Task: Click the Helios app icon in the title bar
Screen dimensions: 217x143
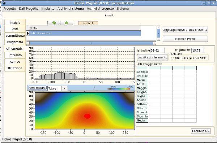Action: click(x=4, y=3)
